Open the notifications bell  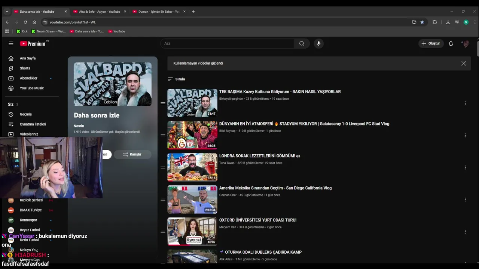(451, 43)
